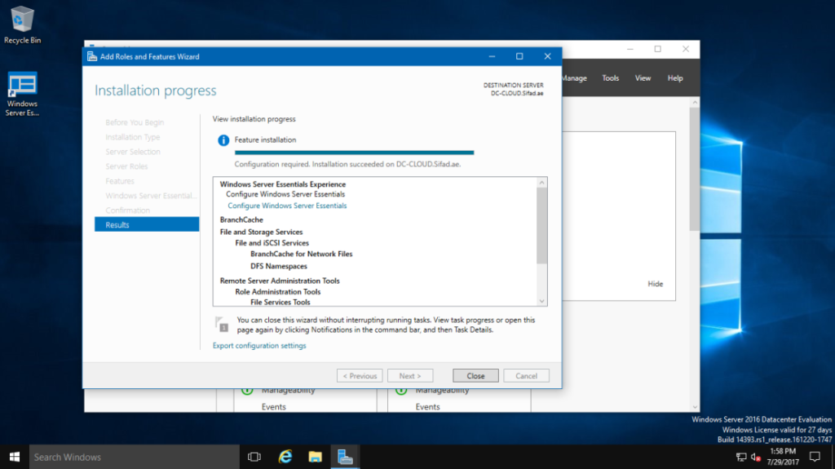Screen dimensions: 835x469
Task: Open File Explorer from the taskbar
Action: [x=316, y=457]
